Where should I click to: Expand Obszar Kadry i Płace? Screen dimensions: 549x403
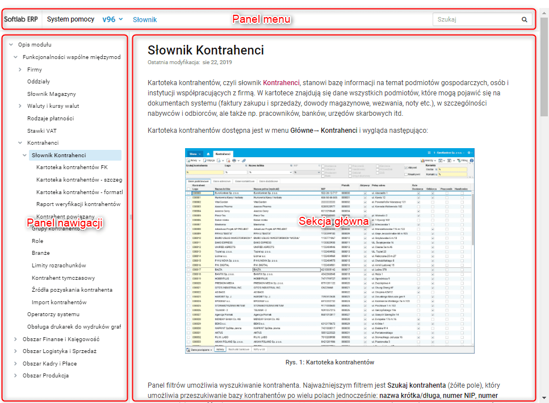(15, 363)
